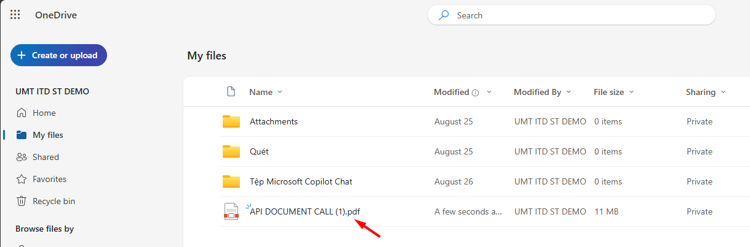Image resolution: width=750 pixels, height=247 pixels.
Task: Expand the Sharing column dropdown
Action: point(723,92)
